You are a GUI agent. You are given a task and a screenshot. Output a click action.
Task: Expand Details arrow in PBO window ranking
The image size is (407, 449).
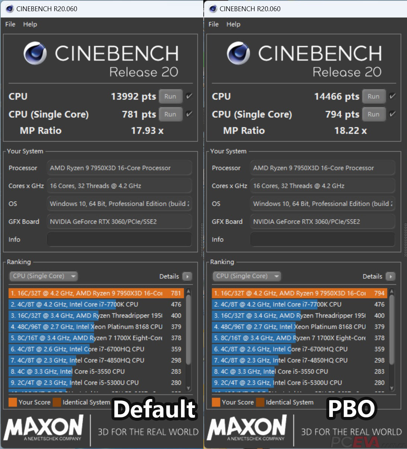point(391,276)
